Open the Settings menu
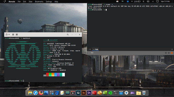 (49, 2)
